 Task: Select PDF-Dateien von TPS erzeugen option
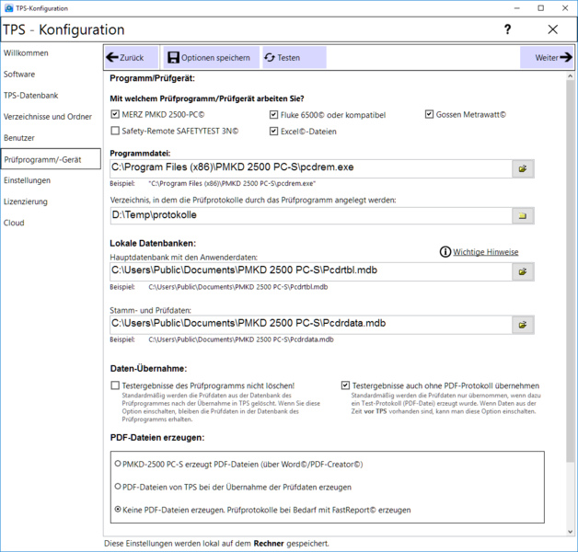click(118, 487)
